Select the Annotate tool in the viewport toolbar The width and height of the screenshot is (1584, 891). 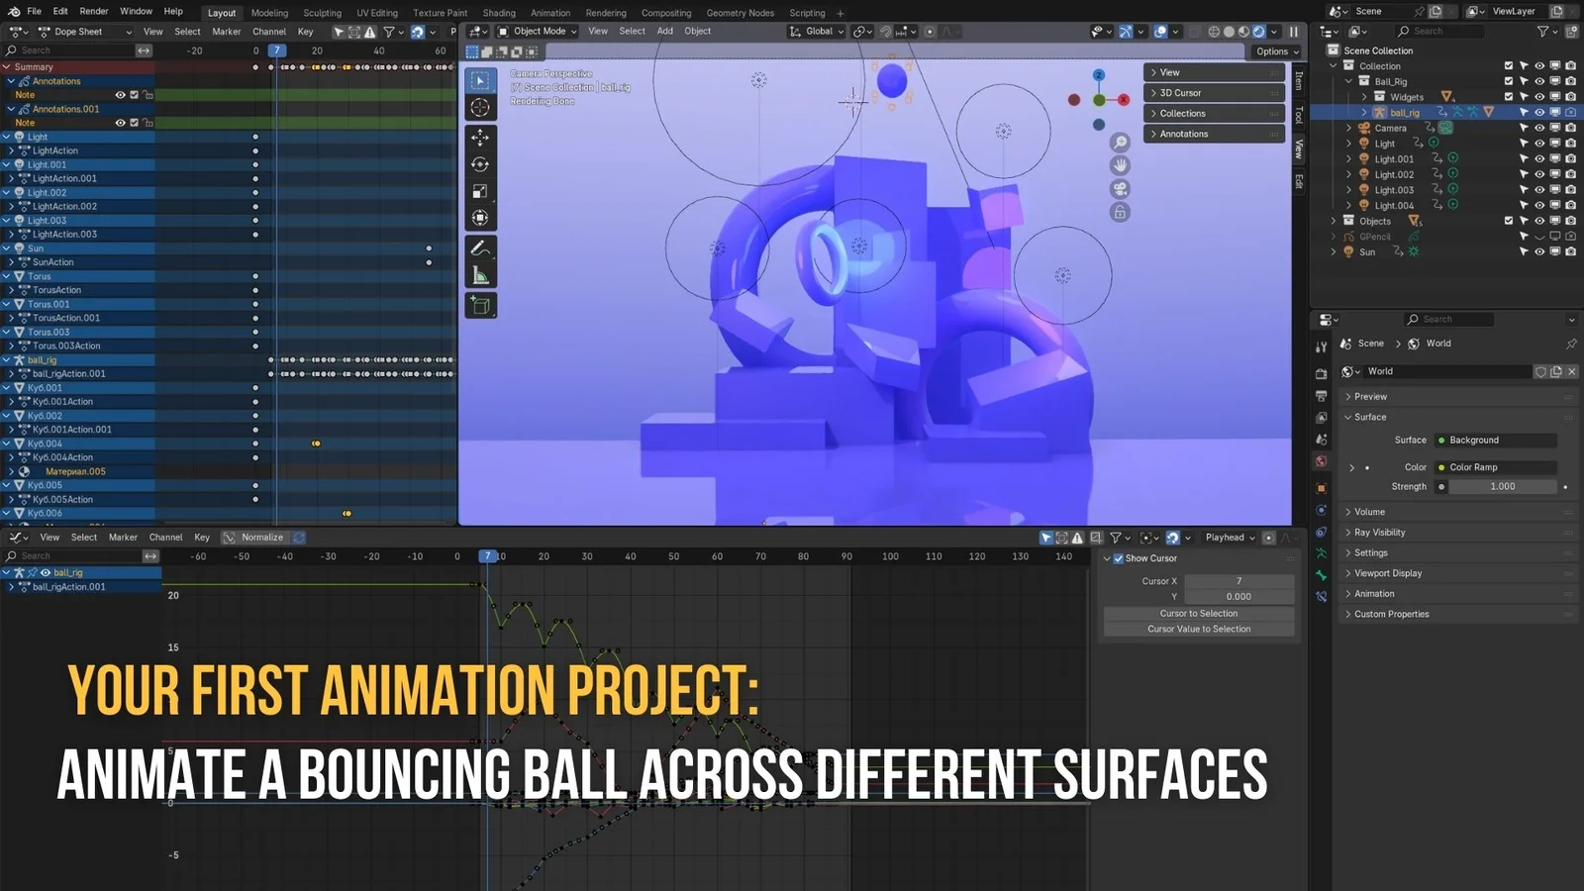(481, 246)
